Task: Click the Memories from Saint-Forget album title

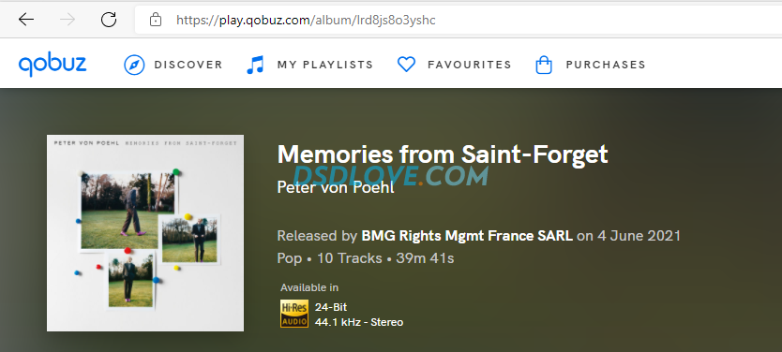Action: [443, 154]
